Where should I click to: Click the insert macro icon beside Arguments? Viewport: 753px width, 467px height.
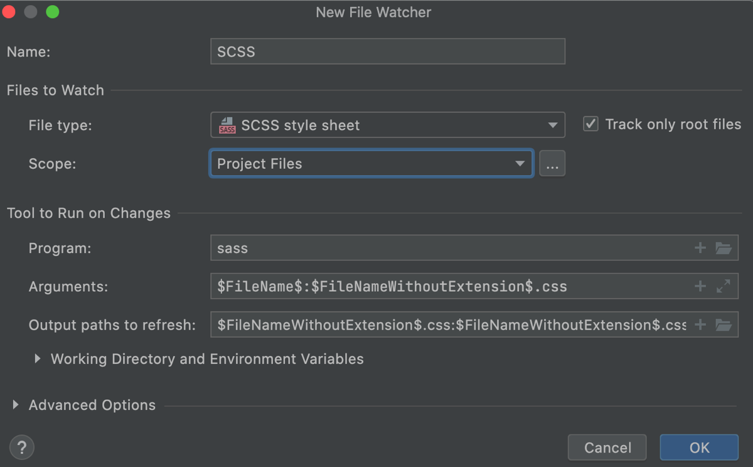700,286
